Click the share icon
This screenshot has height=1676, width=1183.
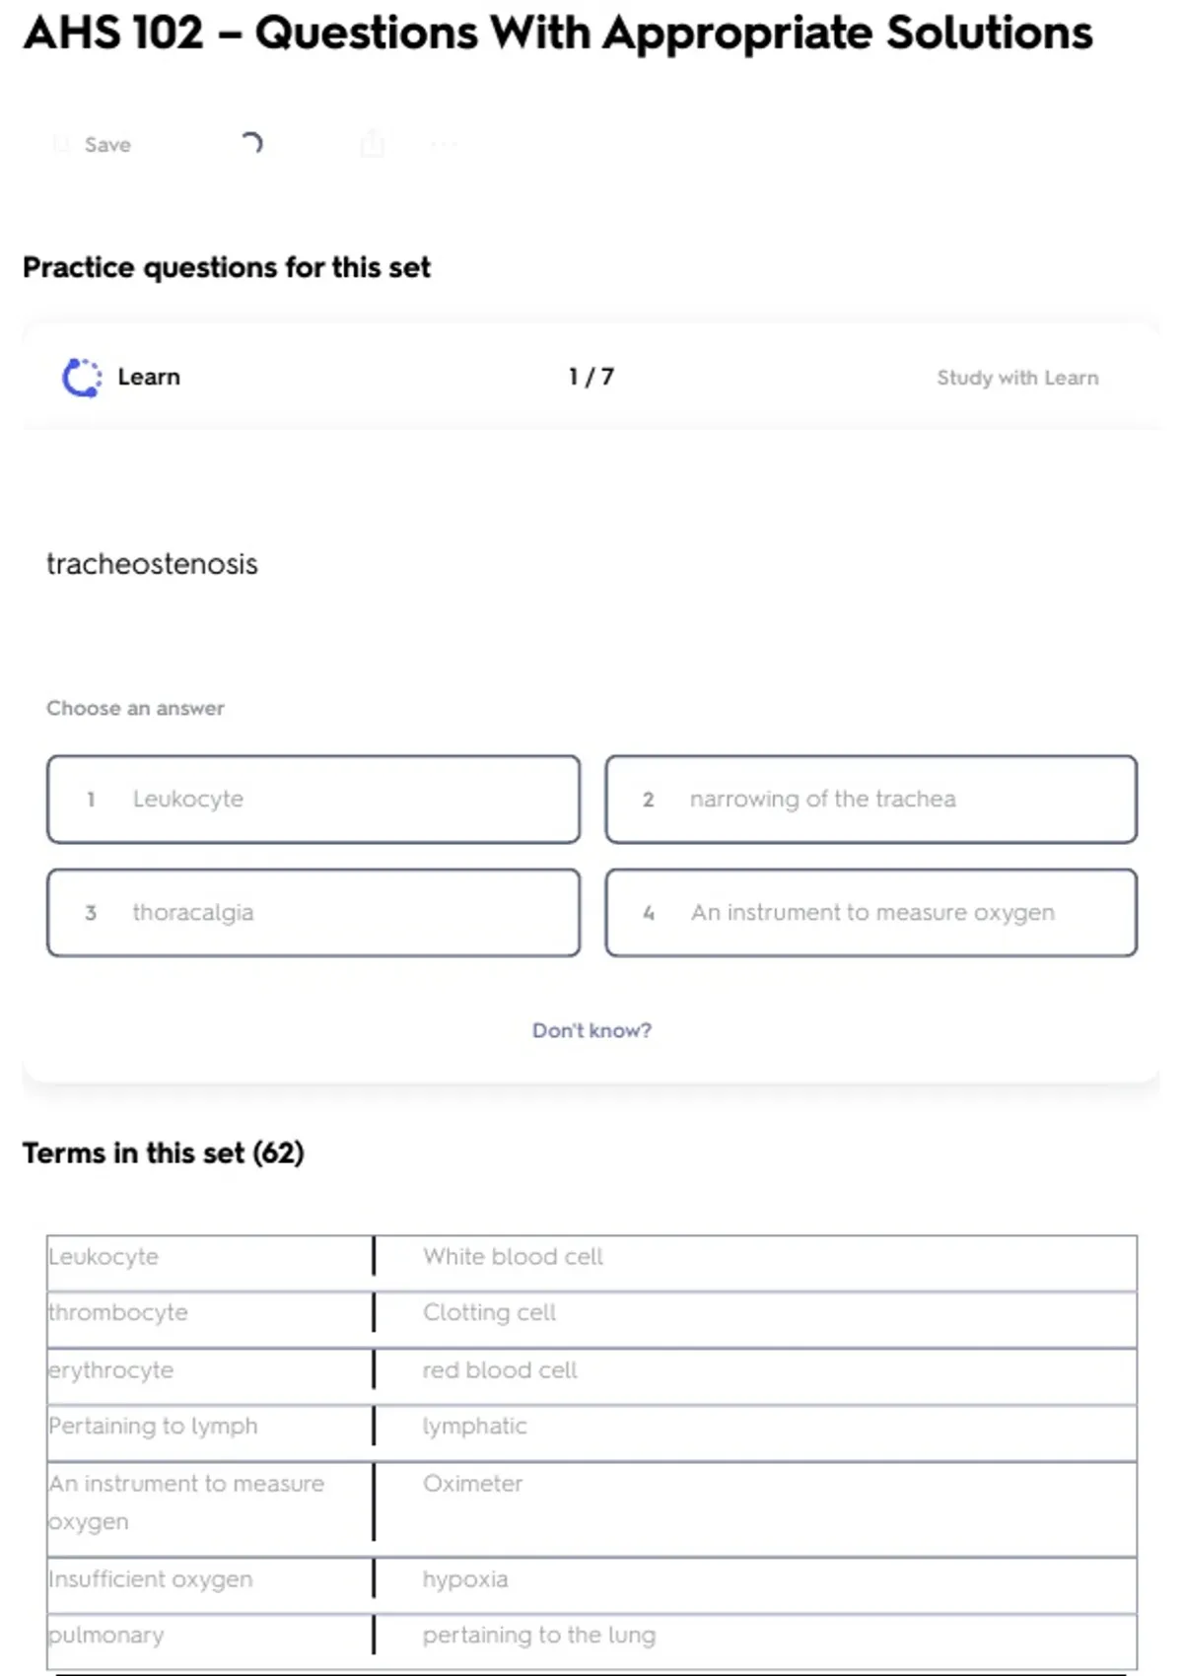(373, 144)
